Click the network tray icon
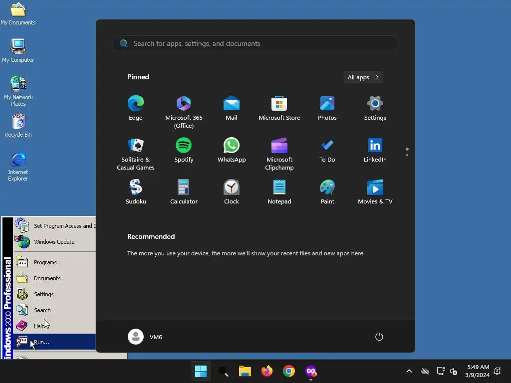511x383 pixels. [x=441, y=371]
